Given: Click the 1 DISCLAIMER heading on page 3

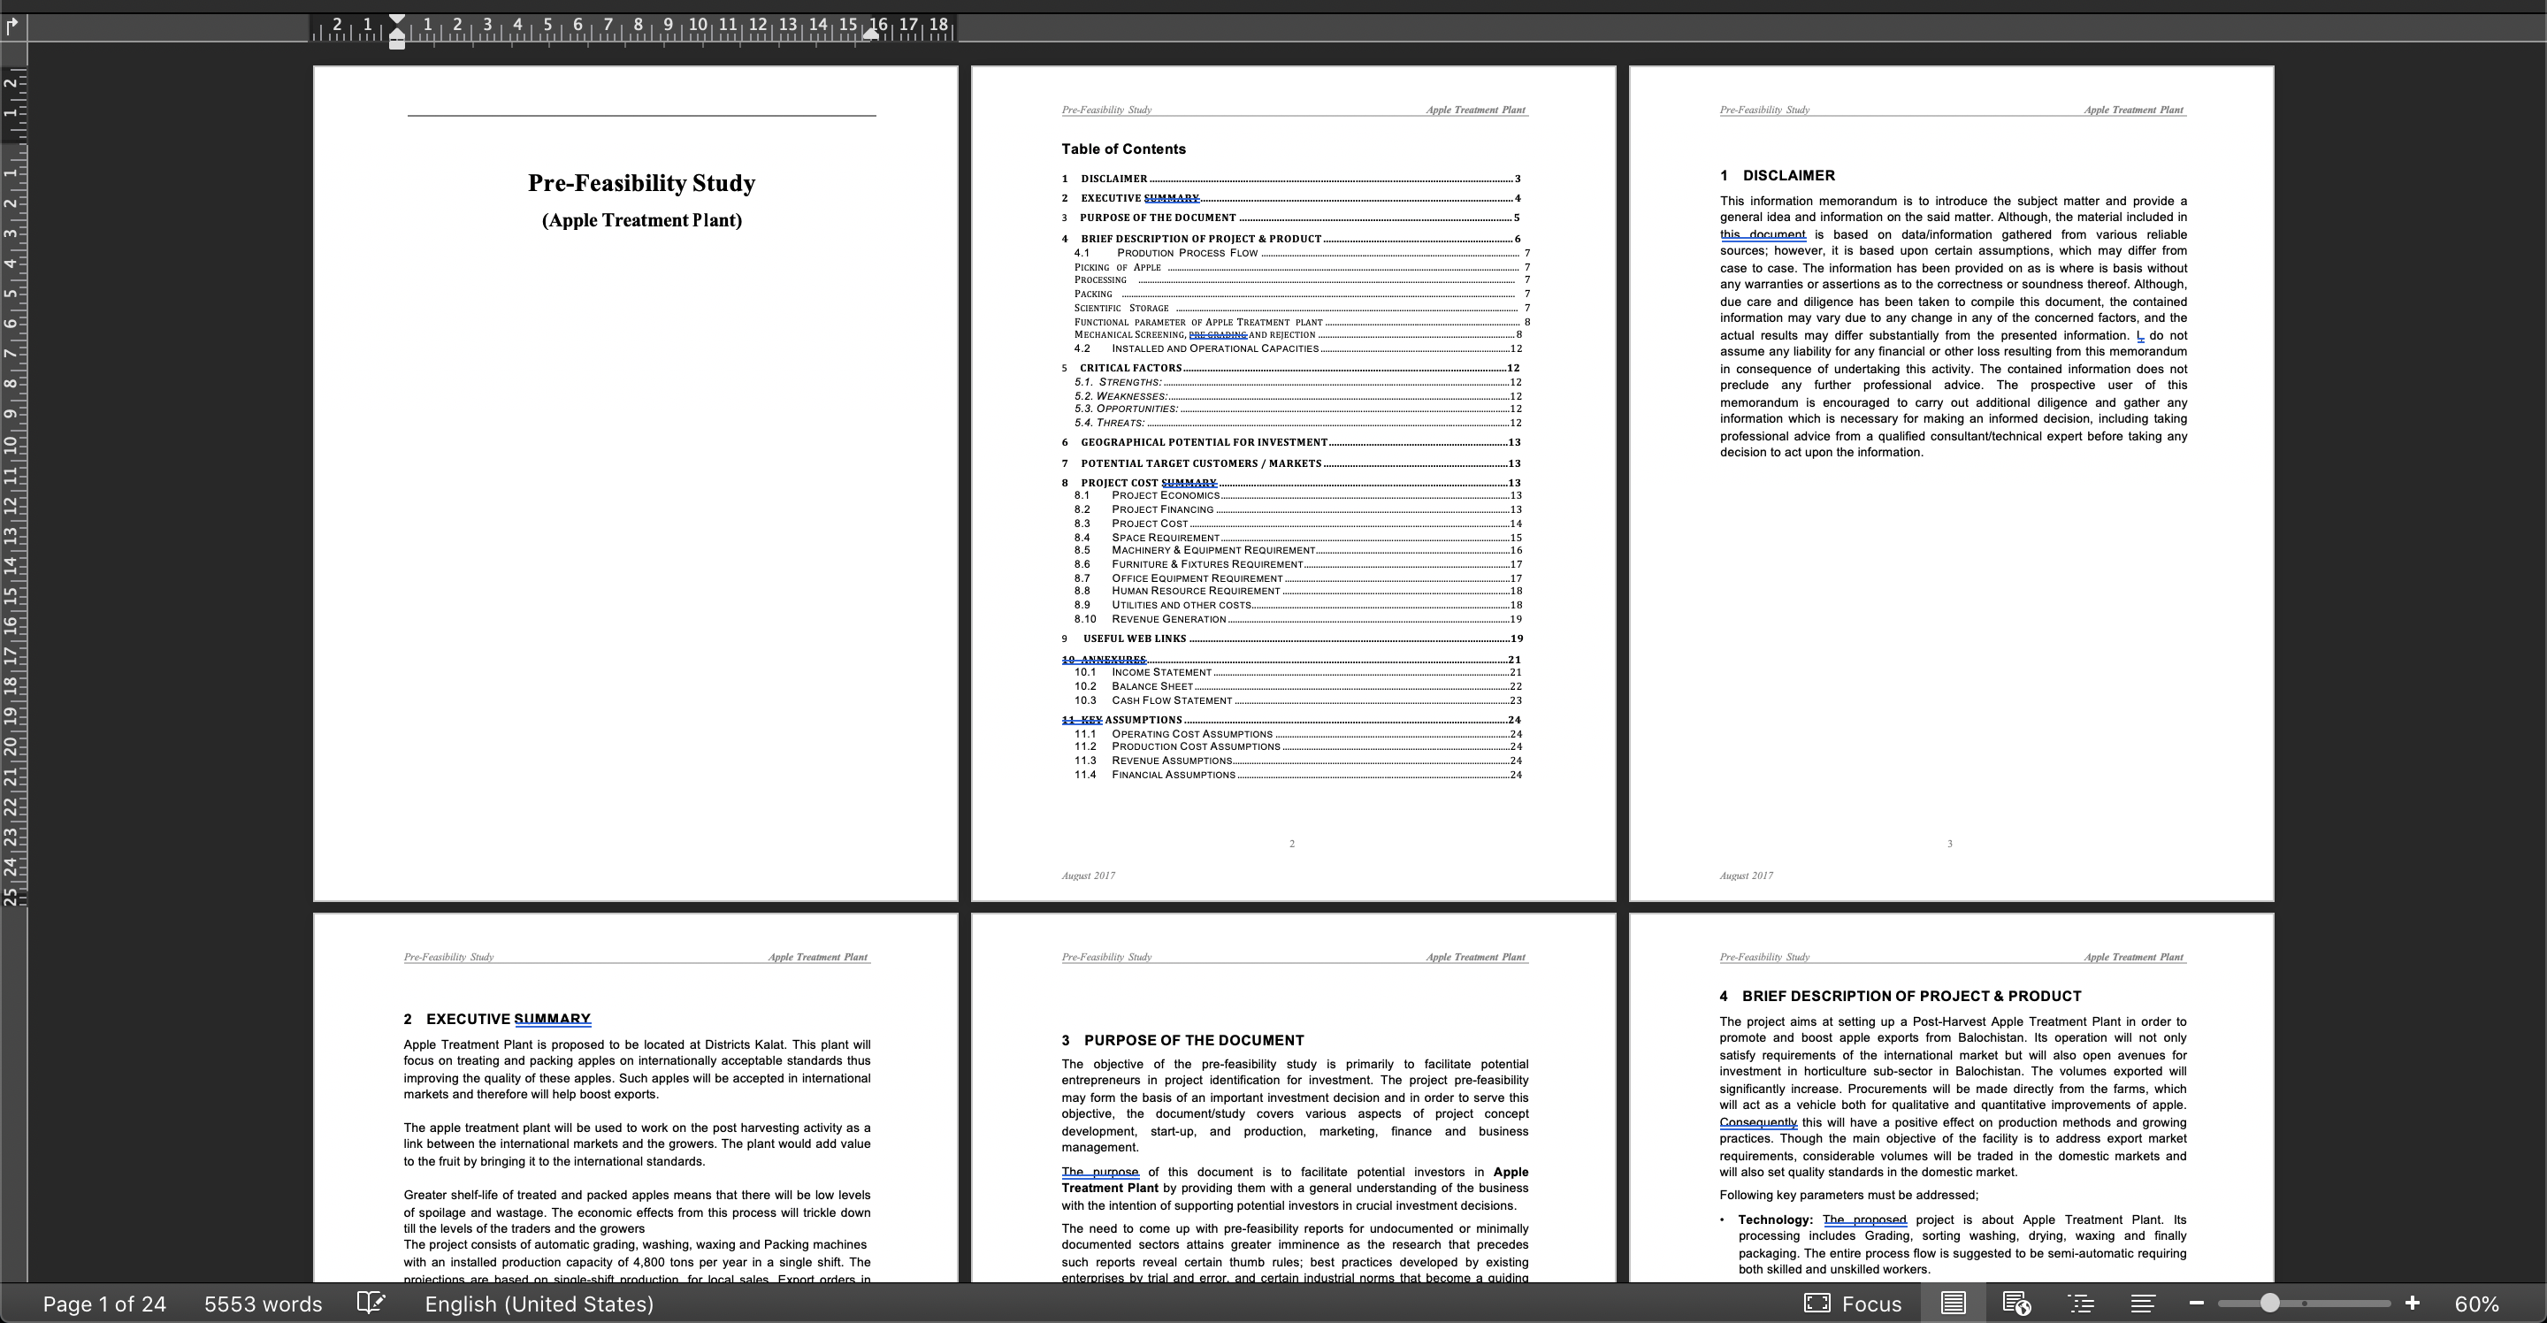Looking at the screenshot, I should (1777, 175).
